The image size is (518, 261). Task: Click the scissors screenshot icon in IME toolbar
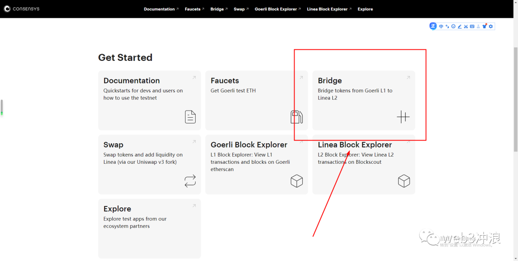[x=466, y=26]
